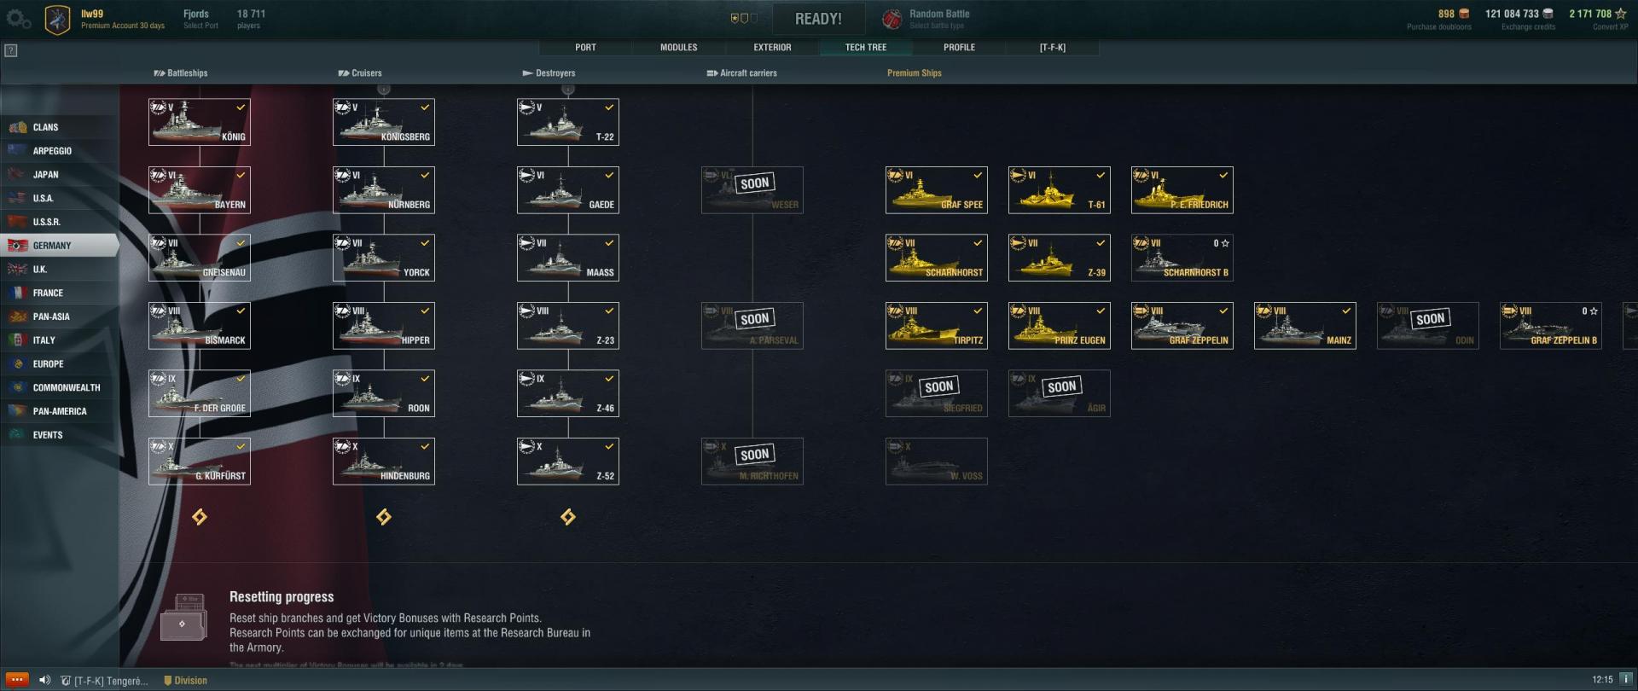The image size is (1638, 691).
Task: Select Europe nation in sidebar
Action: click(60, 363)
